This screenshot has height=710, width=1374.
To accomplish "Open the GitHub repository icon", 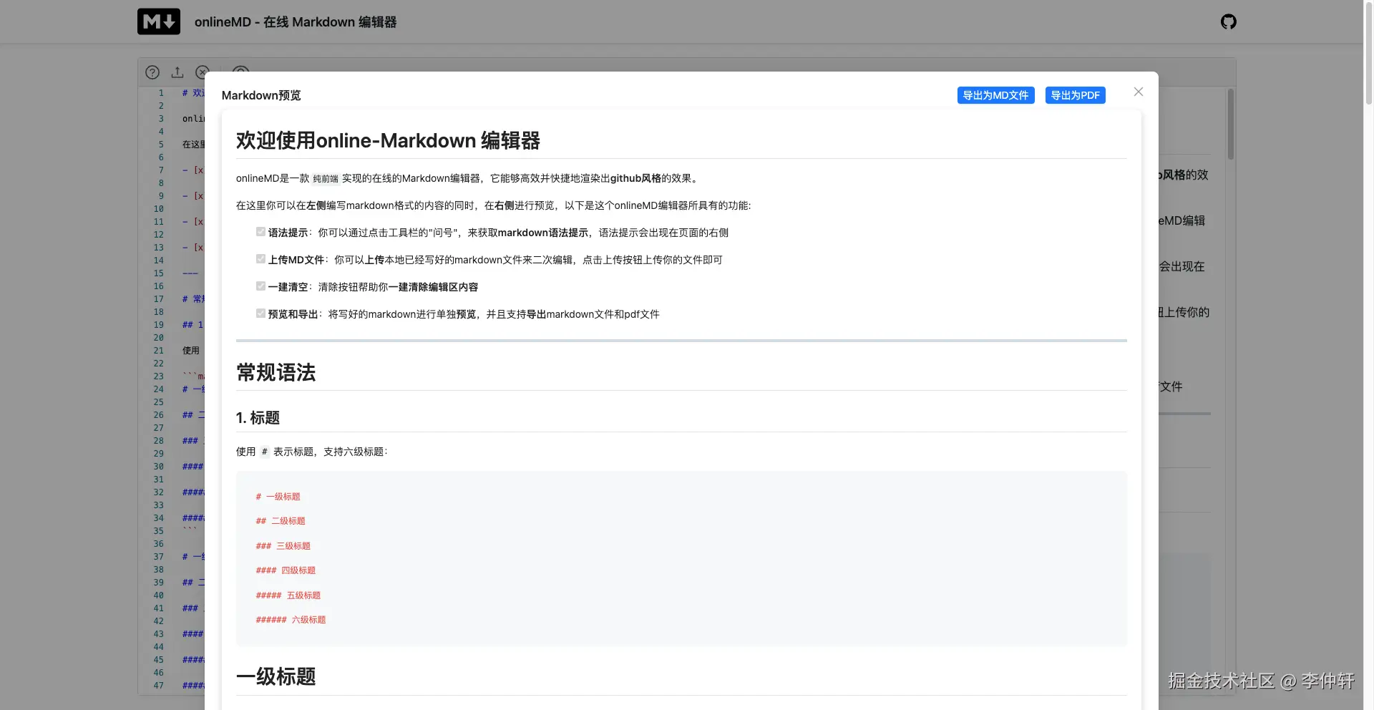I will click(x=1228, y=21).
